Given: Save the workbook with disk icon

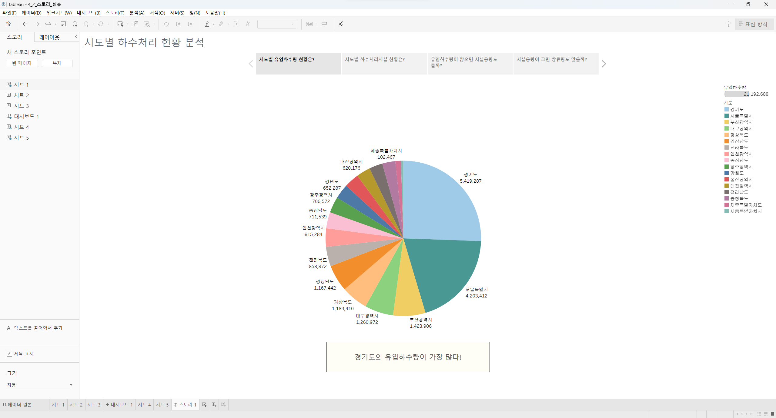Looking at the screenshot, I should 63,24.
